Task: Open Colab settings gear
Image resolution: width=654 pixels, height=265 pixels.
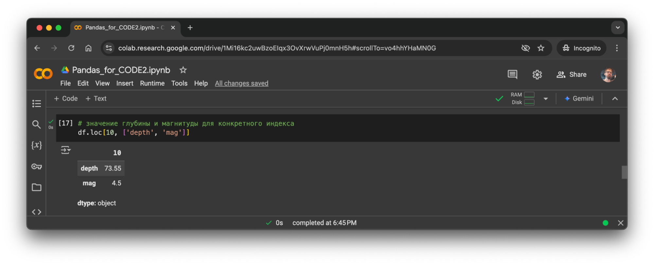Action: tap(537, 75)
